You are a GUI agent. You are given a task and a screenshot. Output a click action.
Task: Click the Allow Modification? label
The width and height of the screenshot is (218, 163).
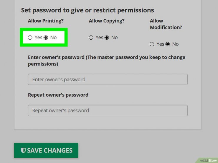(166, 24)
